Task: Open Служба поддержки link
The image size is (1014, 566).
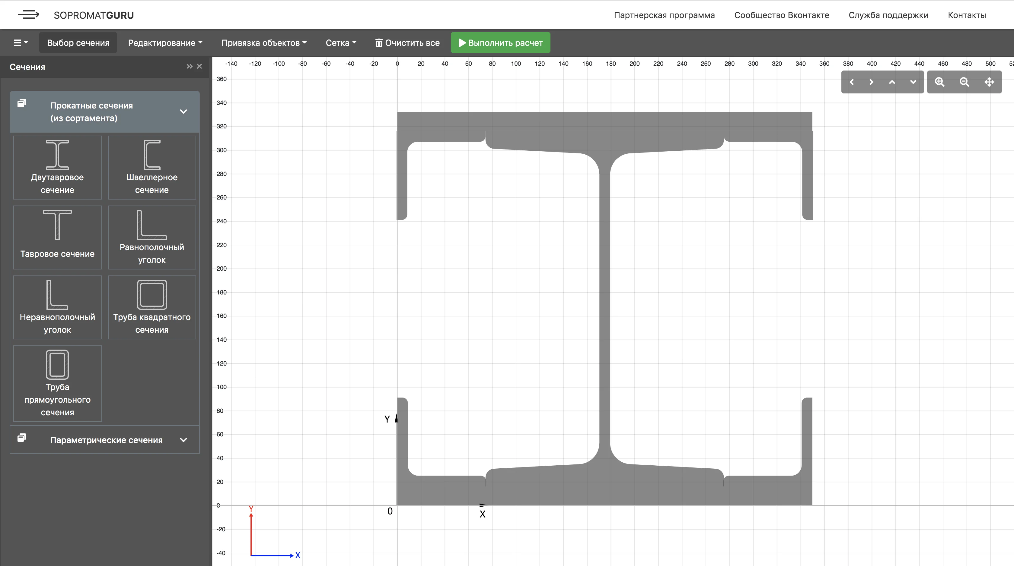Action: pyautogui.click(x=888, y=15)
